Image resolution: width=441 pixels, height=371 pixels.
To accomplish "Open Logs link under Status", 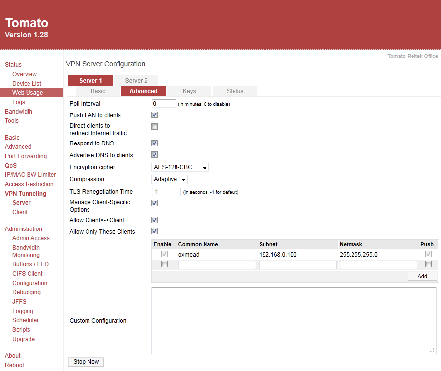I will (19, 102).
